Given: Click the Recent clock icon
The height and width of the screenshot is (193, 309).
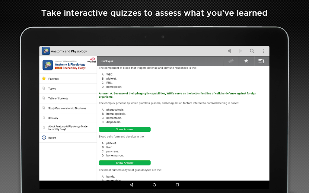Looking at the screenshot, I should [x=44, y=138].
